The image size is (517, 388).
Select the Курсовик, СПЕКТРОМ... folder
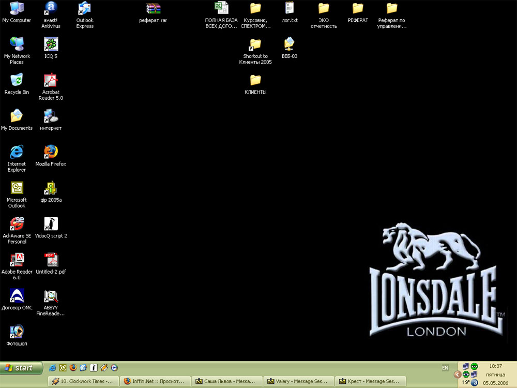pos(255,15)
